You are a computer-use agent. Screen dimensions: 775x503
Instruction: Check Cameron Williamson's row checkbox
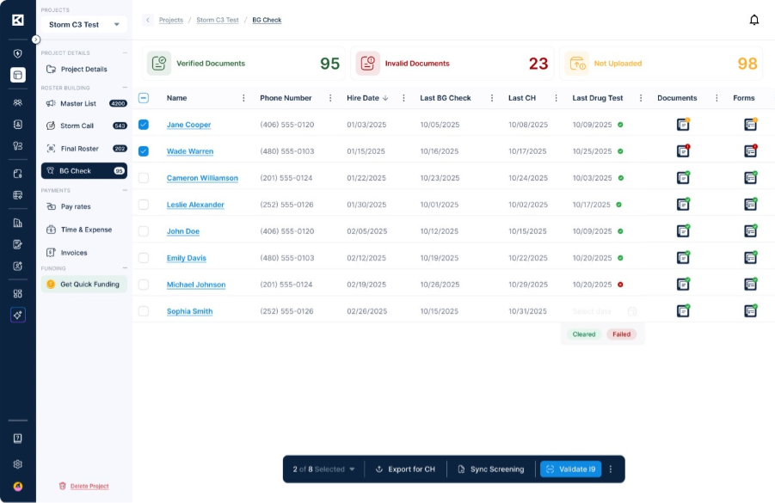tap(144, 178)
